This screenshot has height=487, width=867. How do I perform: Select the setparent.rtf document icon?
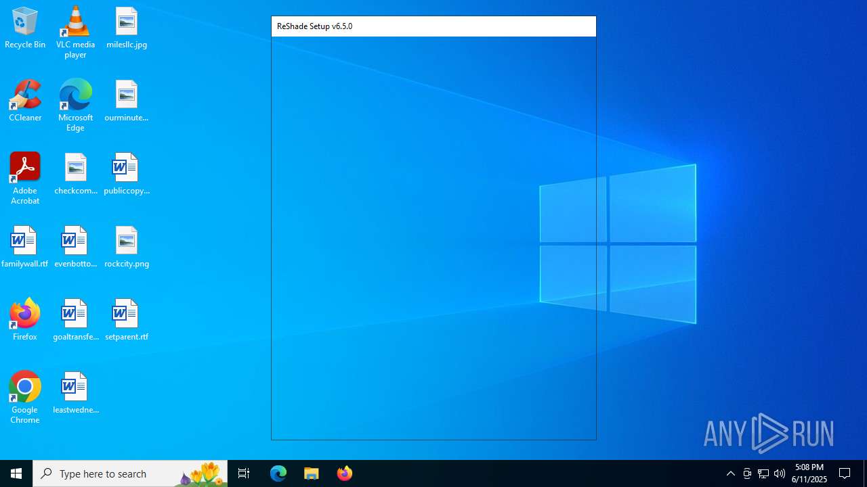click(127, 320)
